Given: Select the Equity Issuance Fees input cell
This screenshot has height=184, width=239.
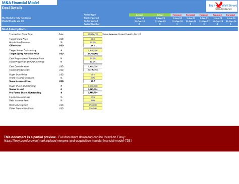Looking at the screenshot, I should pos(93,97).
